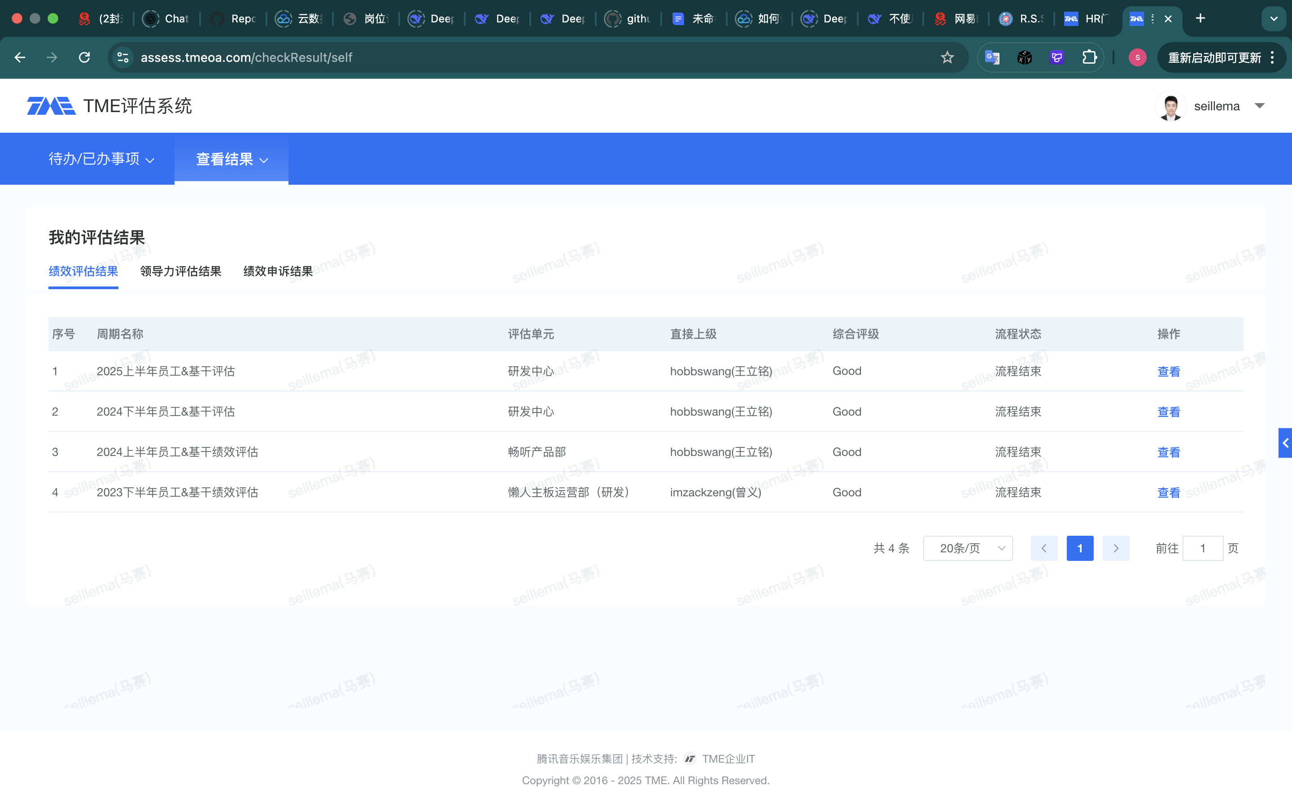Click the site information icon in address bar
The height and width of the screenshot is (807, 1292).
[x=123, y=58]
